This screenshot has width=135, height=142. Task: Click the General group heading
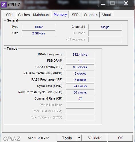pyautogui.click(x=12, y=20)
